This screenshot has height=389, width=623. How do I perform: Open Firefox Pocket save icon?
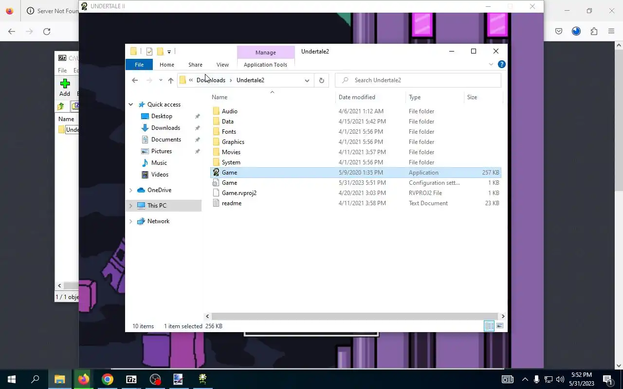tap(559, 31)
